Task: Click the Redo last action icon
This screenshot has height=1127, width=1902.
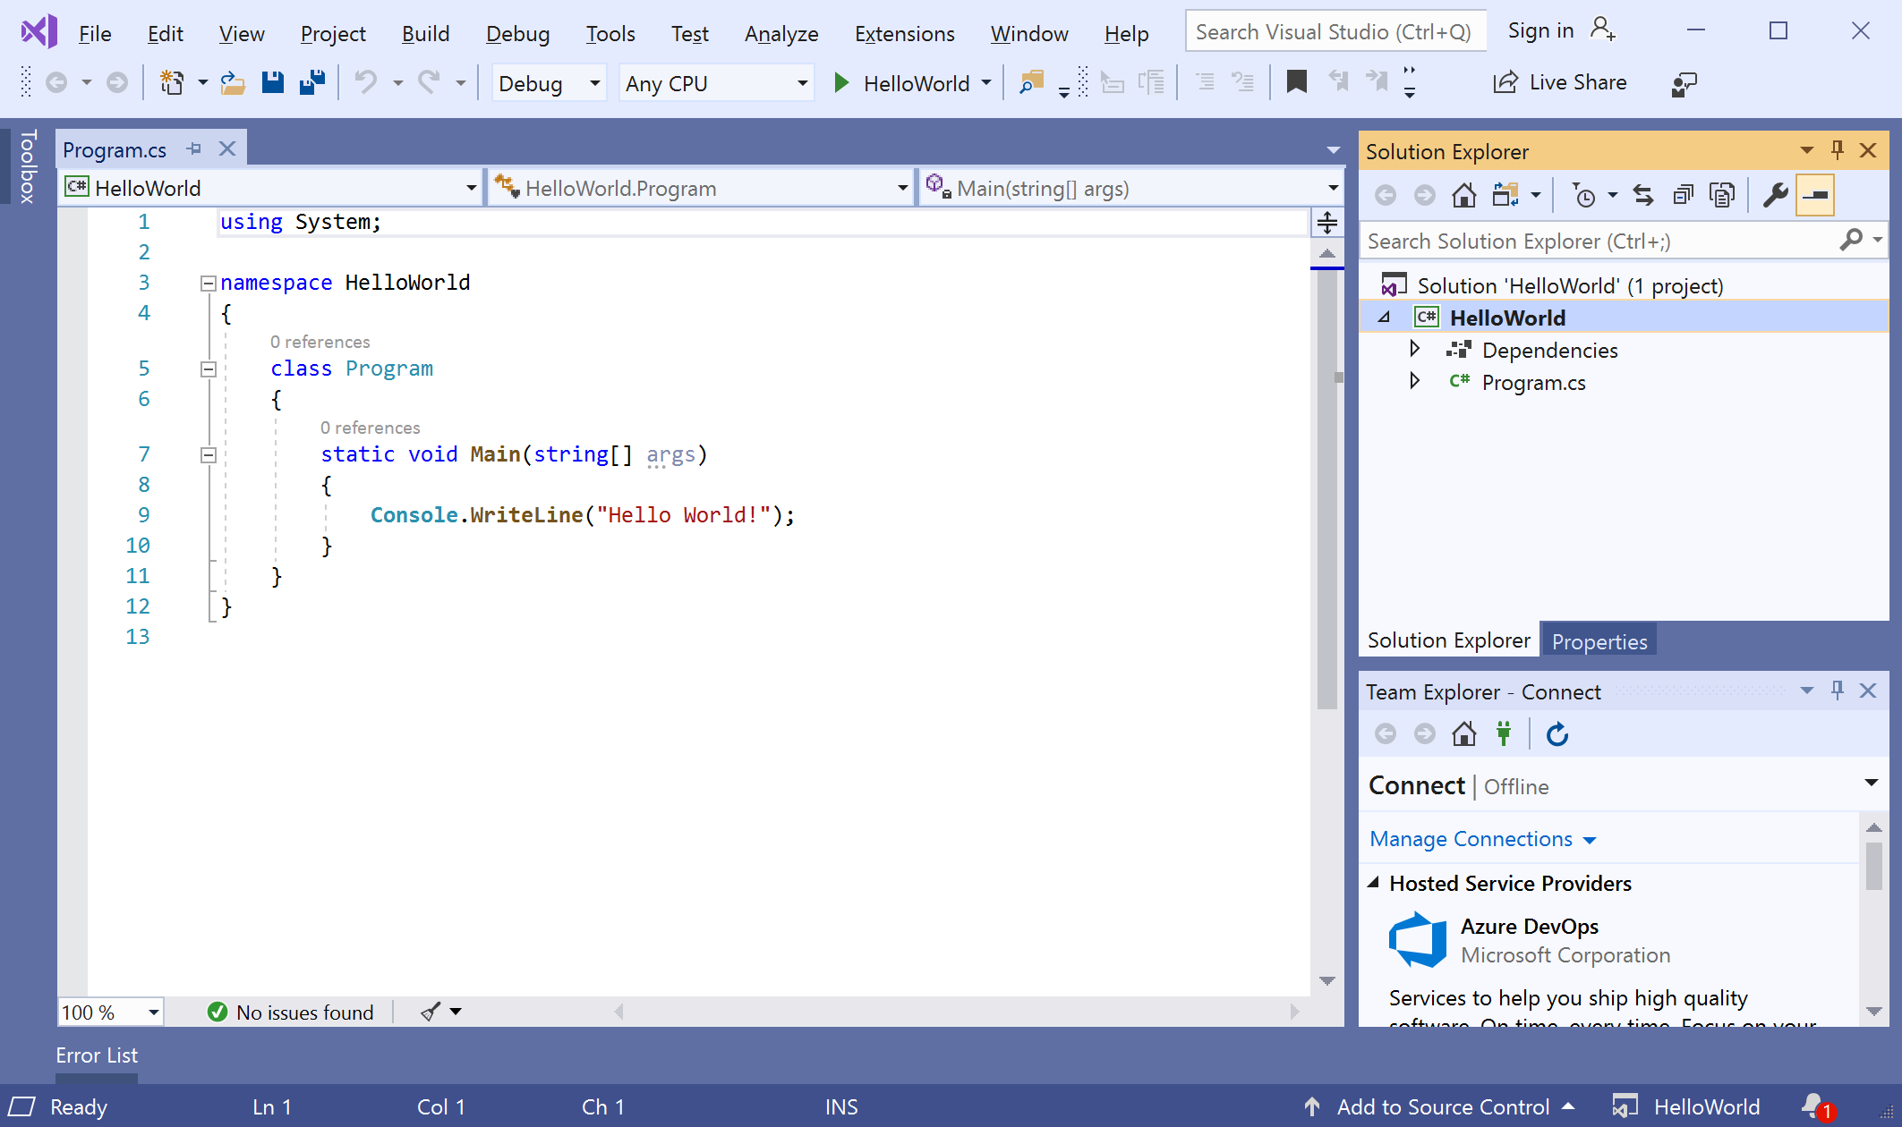Action: (x=428, y=83)
